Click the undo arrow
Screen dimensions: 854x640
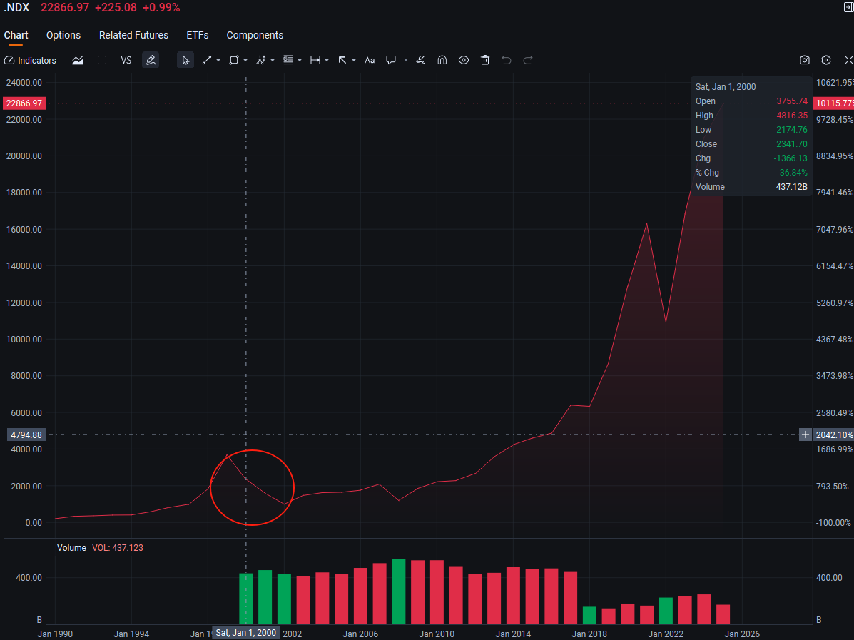[x=507, y=61]
